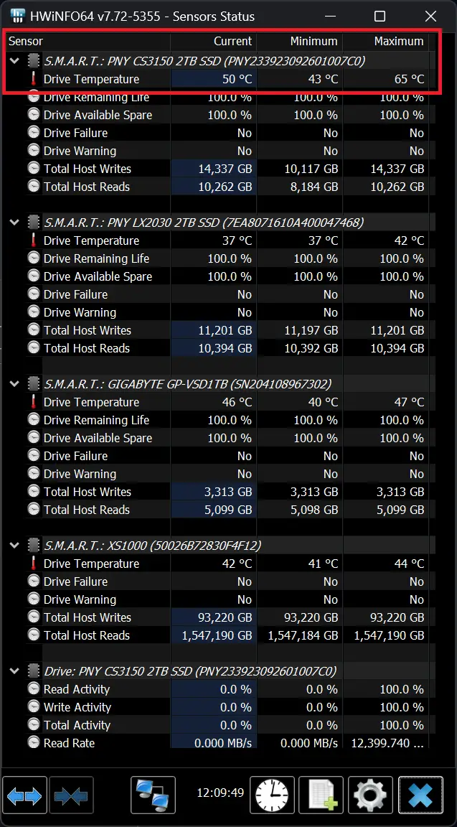
Task: Click the Read Rate clock icon
Action: (34, 742)
